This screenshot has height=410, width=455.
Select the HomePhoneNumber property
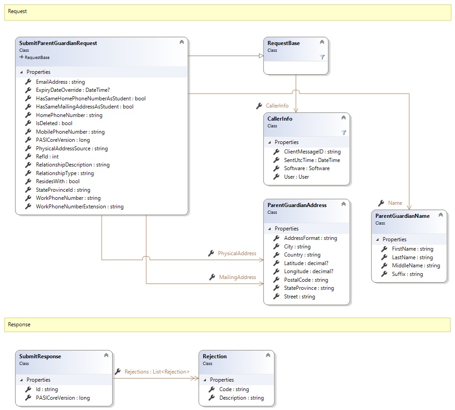69,115
